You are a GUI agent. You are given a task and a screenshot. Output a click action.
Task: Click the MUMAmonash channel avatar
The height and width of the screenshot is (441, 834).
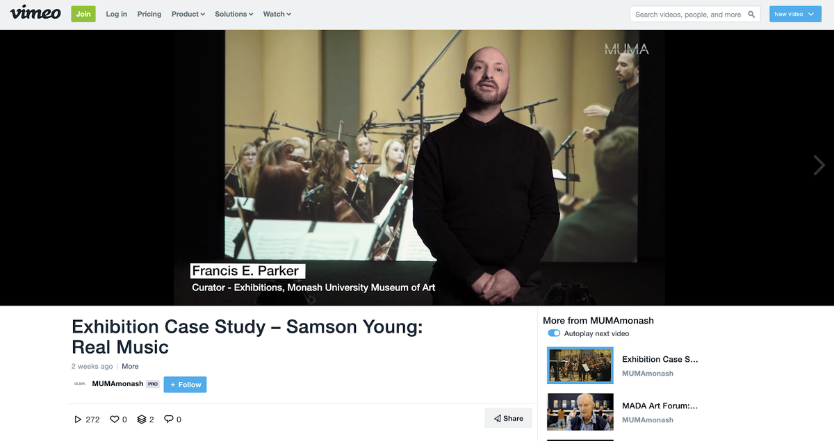coord(80,384)
